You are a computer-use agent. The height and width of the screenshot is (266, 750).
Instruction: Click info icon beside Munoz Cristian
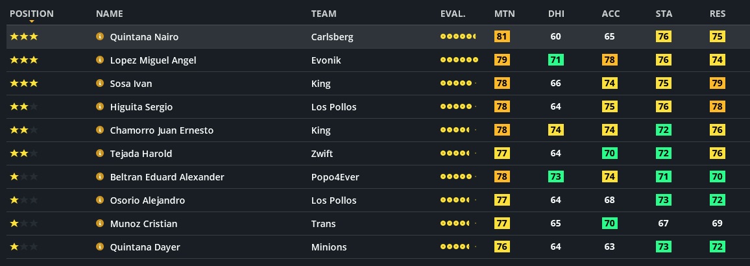click(100, 224)
